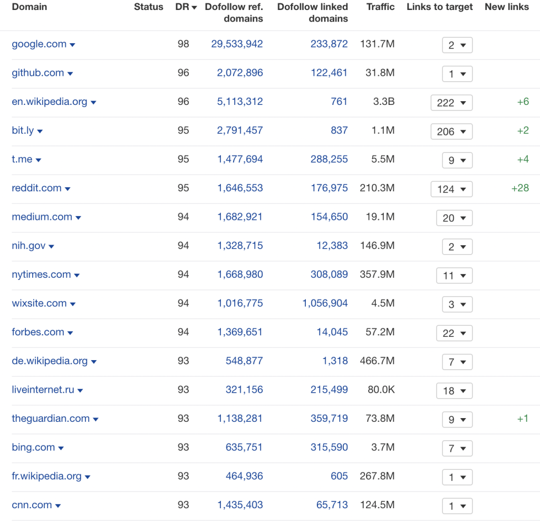Open links-to-target dropdown showing 206 for bit.ly
The image size is (540, 523).
coord(451,131)
